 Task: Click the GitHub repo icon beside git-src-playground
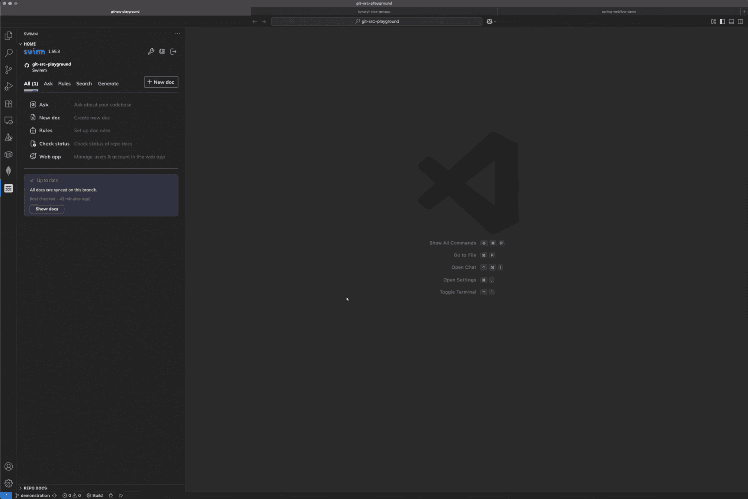click(x=27, y=65)
